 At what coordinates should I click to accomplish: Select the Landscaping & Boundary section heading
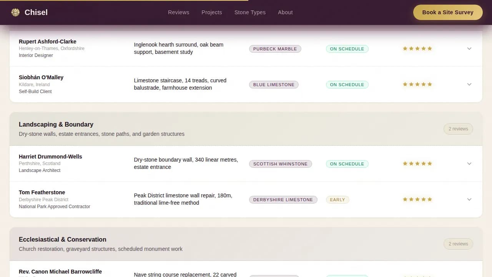[x=56, y=124]
